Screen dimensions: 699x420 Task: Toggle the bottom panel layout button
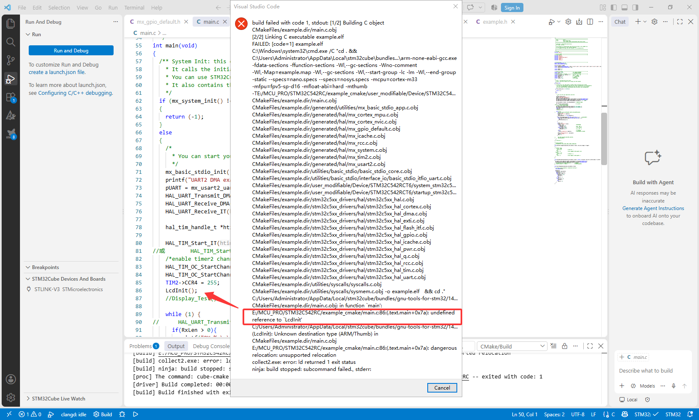tap(625, 7)
